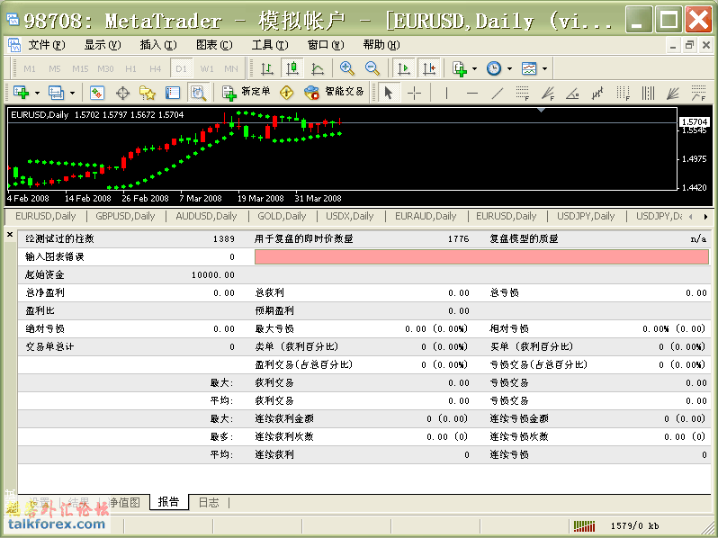Select the Fibonacci time zones tool
The height and width of the screenshot is (538, 718).
(x=623, y=93)
